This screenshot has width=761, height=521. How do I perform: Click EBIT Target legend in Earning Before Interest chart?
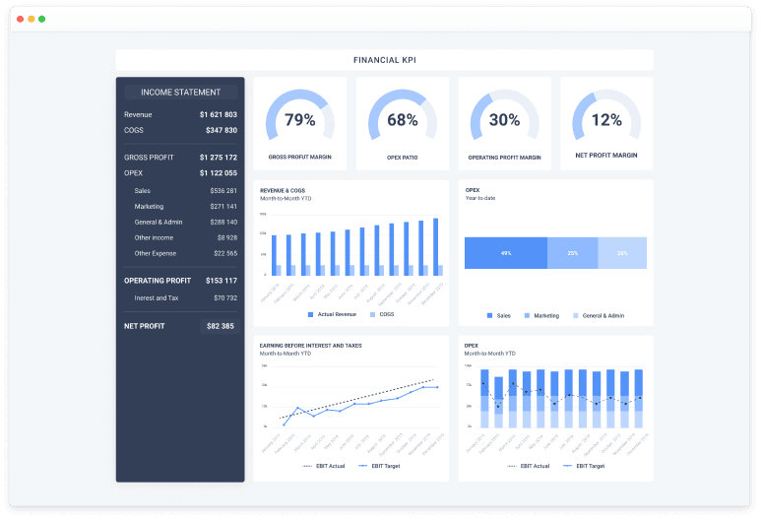click(380, 466)
